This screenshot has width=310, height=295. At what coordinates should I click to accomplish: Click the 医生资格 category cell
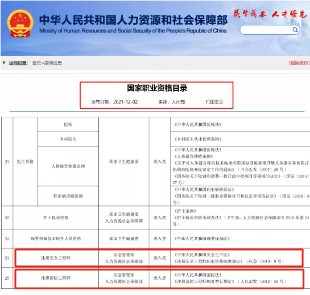[25, 162]
